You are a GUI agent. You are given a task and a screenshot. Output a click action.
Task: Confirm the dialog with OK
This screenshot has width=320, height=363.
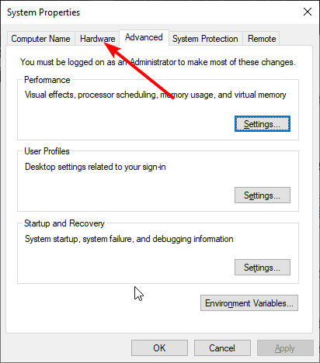pos(159,348)
